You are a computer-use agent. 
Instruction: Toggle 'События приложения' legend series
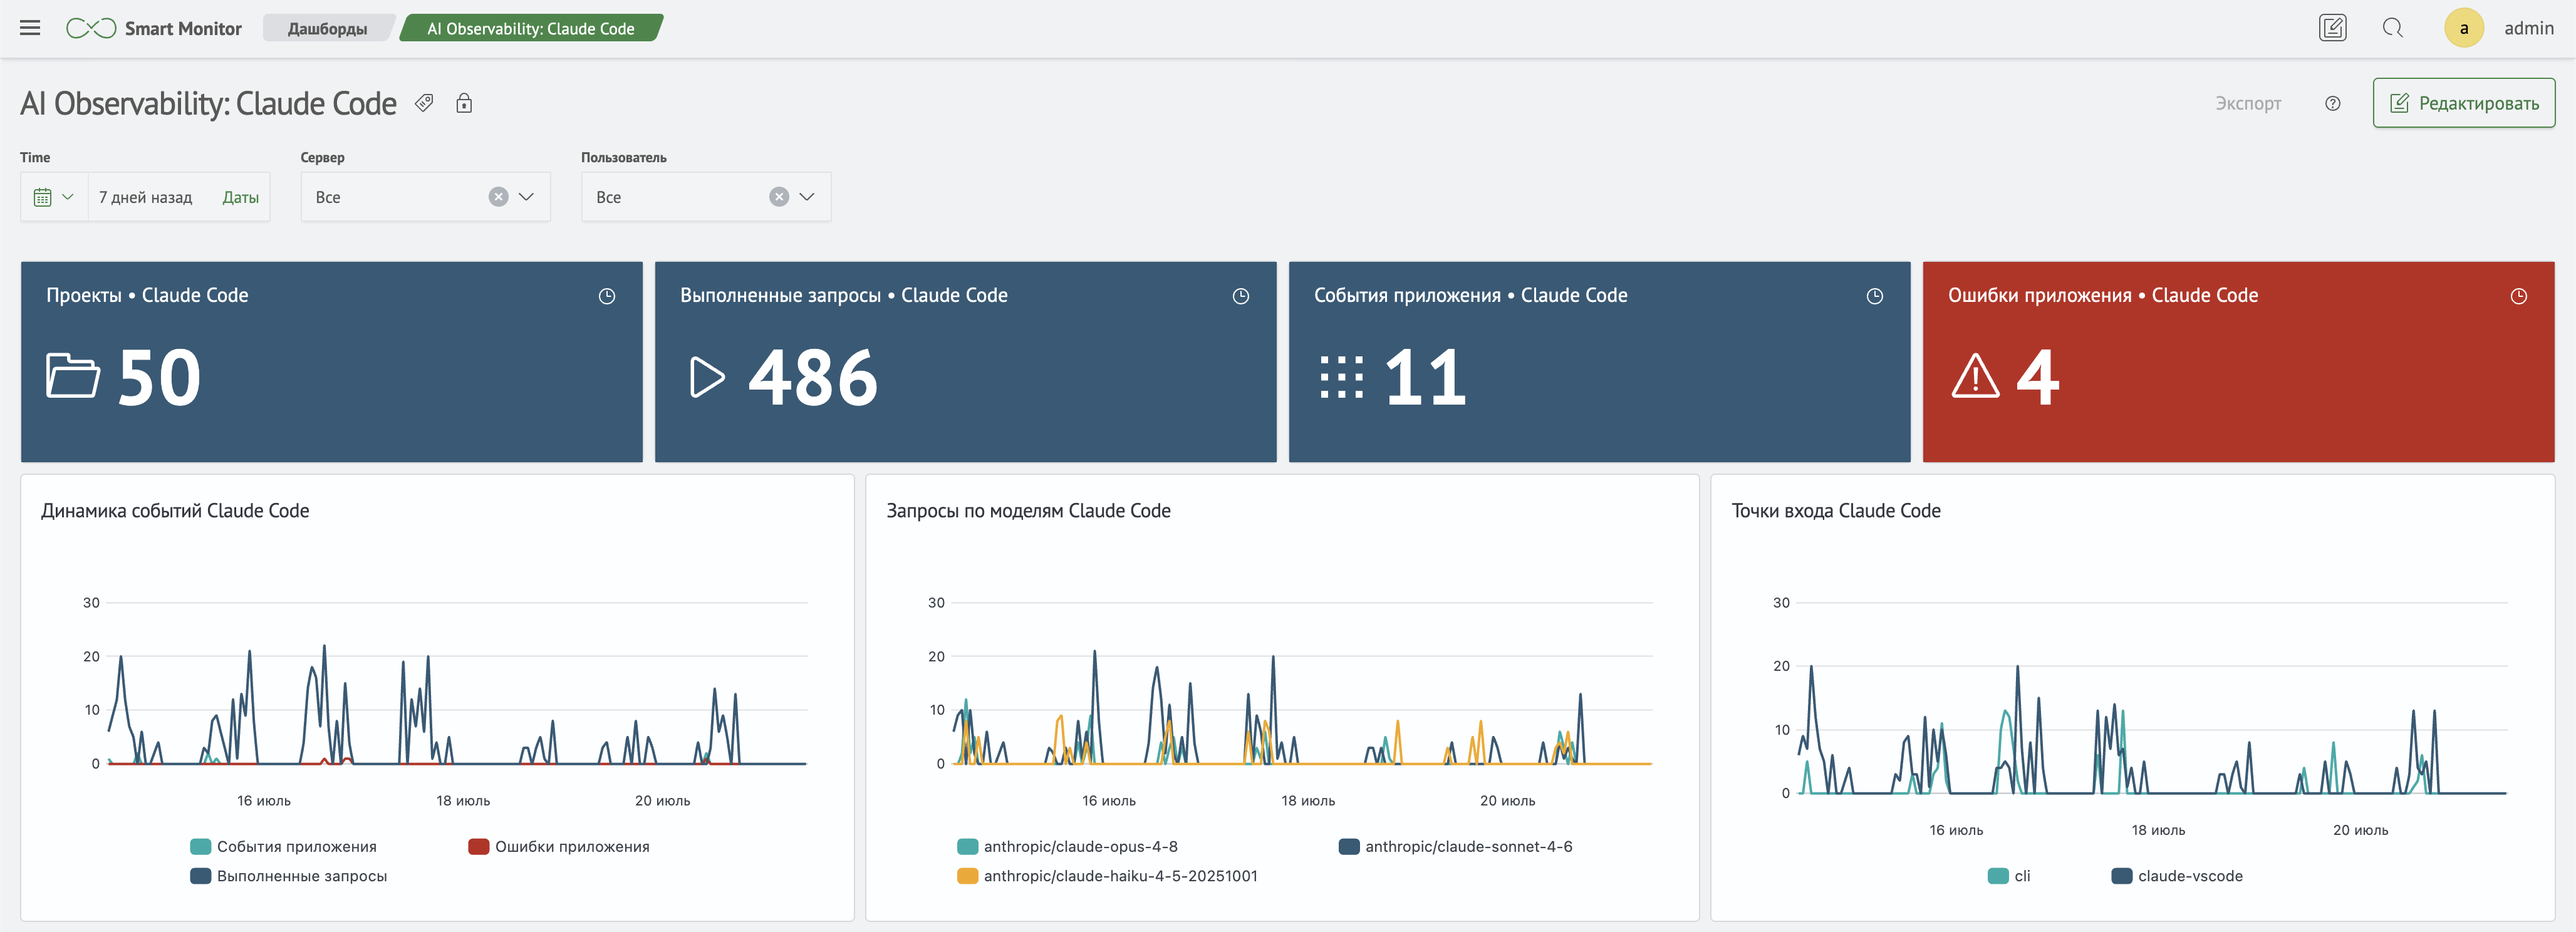tap(284, 847)
